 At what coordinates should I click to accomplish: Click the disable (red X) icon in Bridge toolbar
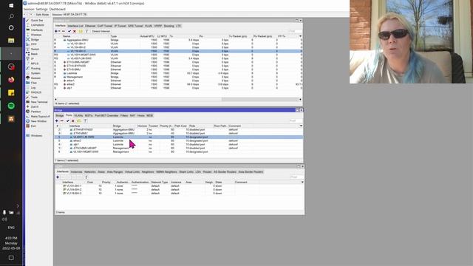click(x=73, y=121)
